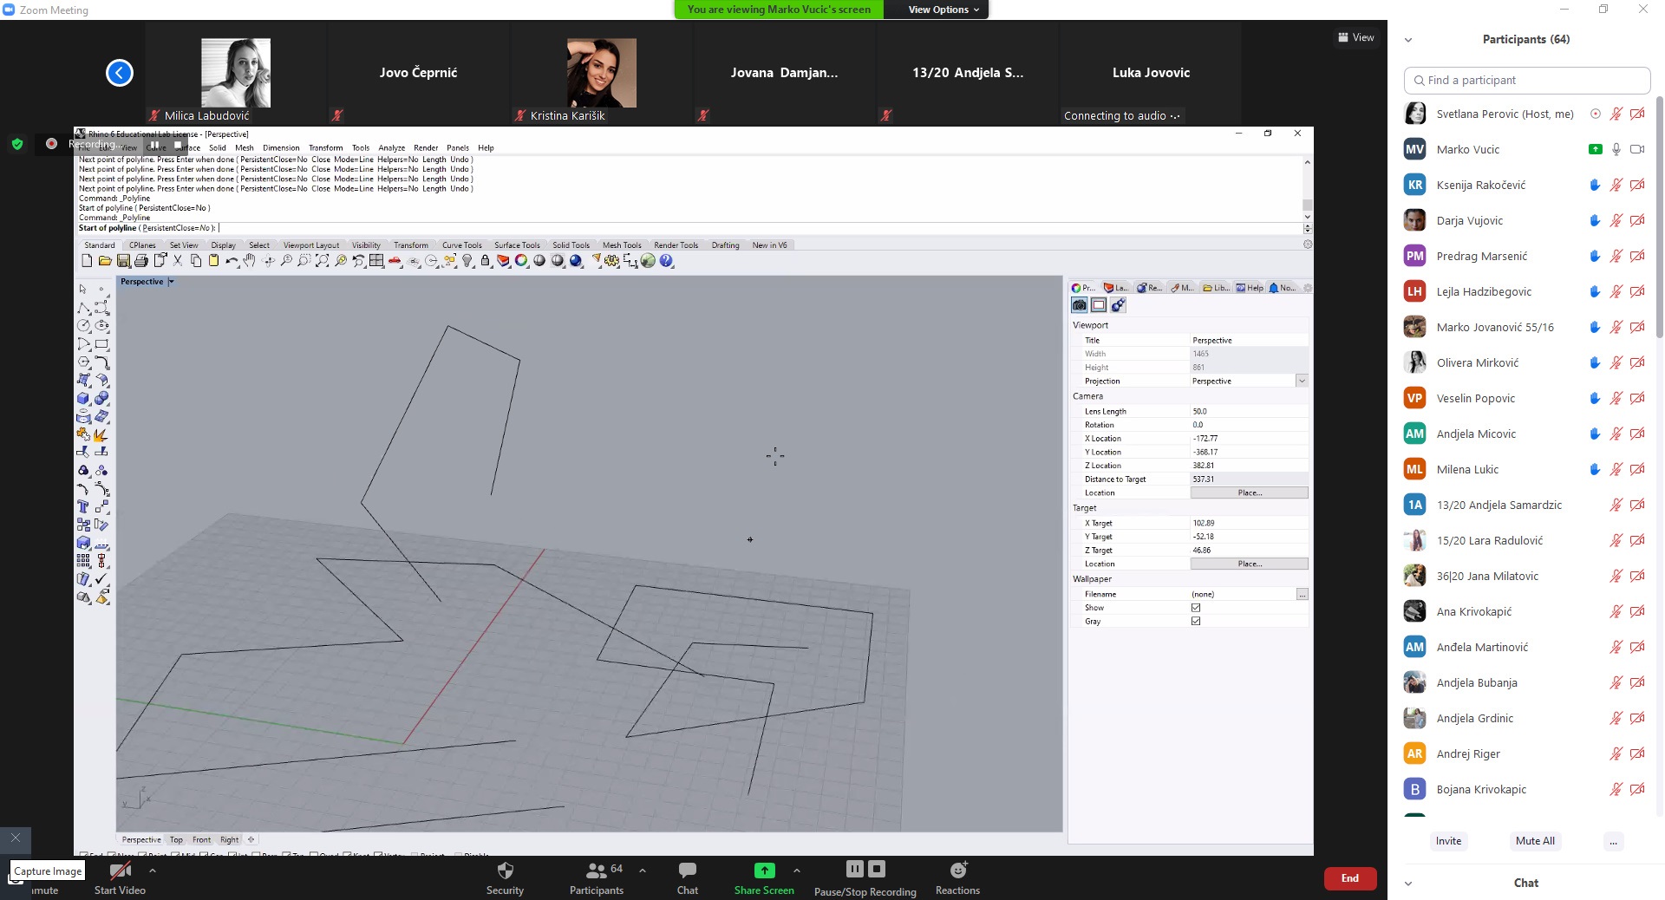The image size is (1665, 900).
Task: Open the arrow menu next to Start Video
Action: (153, 870)
